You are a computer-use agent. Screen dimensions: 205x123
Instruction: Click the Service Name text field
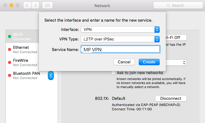[x=121, y=49]
